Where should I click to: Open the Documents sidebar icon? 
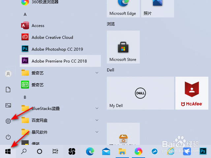[x=8, y=90]
